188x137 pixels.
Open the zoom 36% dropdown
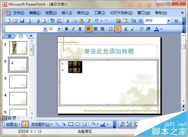(169, 21)
